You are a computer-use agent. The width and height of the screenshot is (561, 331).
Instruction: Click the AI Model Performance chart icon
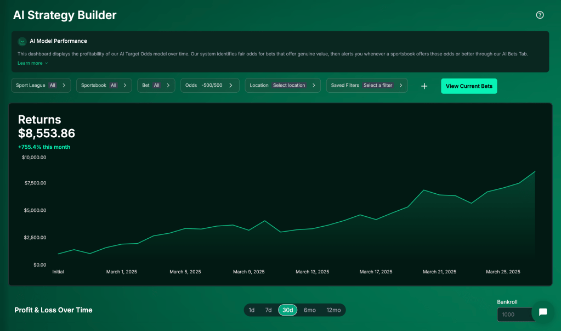tap(22, 41)
